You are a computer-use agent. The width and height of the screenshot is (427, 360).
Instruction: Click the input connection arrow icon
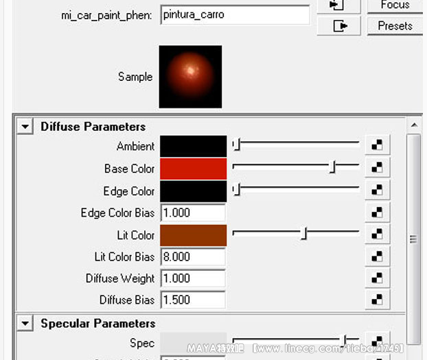point(339,5)
